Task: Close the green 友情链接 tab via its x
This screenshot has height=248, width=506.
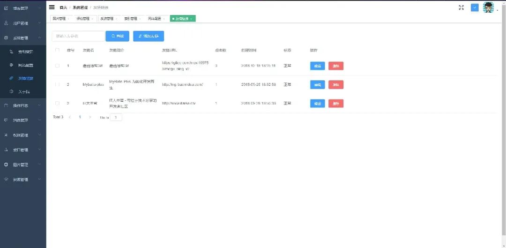Action: 192,19
